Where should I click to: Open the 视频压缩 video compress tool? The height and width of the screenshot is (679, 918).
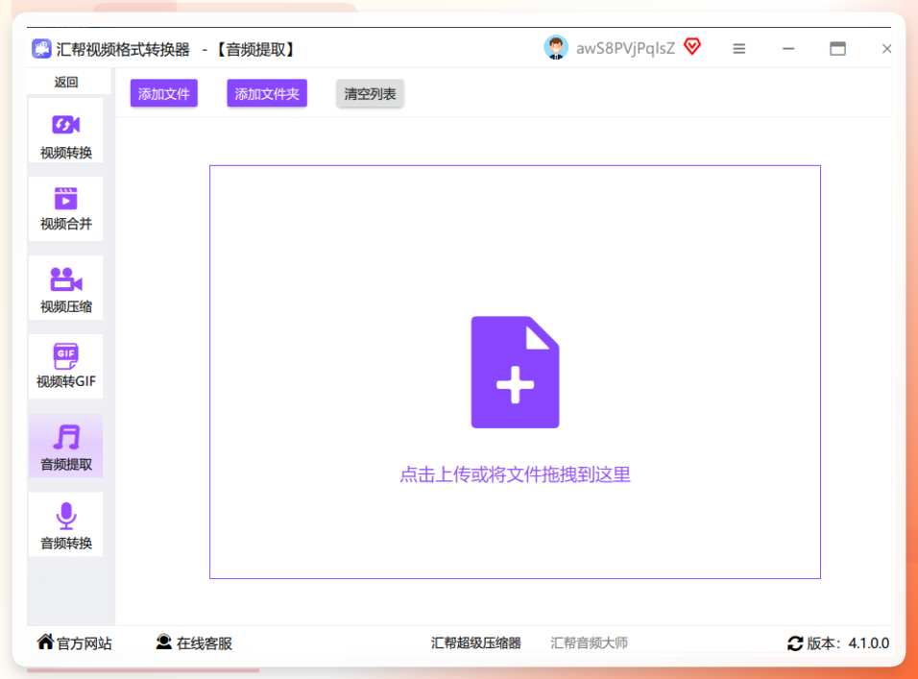[65, 287]
